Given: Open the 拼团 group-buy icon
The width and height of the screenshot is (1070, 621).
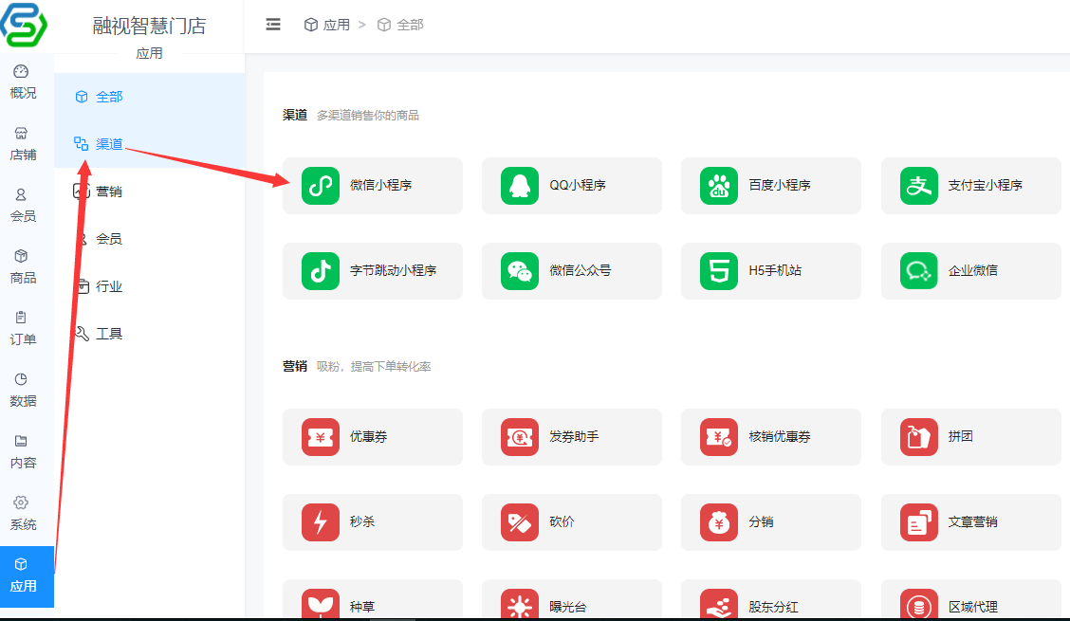Looking at the screenshot, I should coord(918,437).
